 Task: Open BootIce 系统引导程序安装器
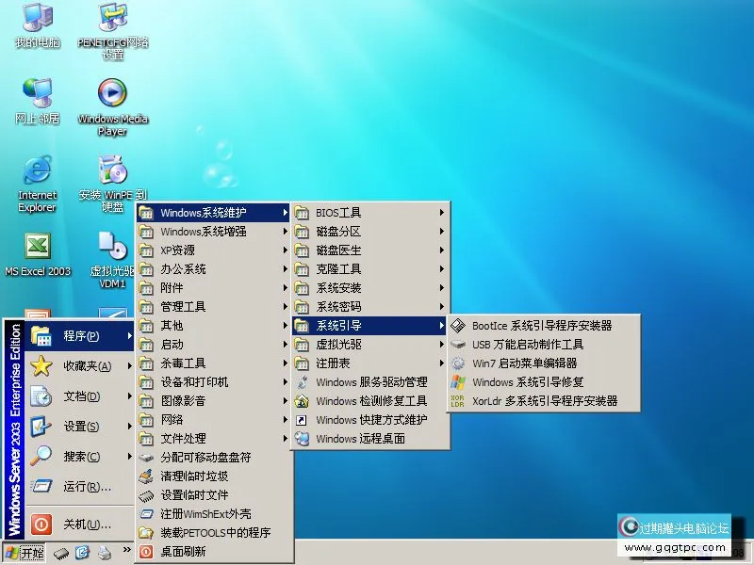pyautogui.click(x=542, y=326)
